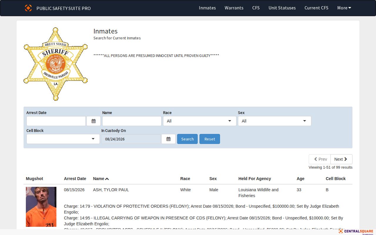The height and width of the screenshot is (235, 376).
Task: Click the Public Safety Suite Pro logo icon
Action: click(28, 8)
